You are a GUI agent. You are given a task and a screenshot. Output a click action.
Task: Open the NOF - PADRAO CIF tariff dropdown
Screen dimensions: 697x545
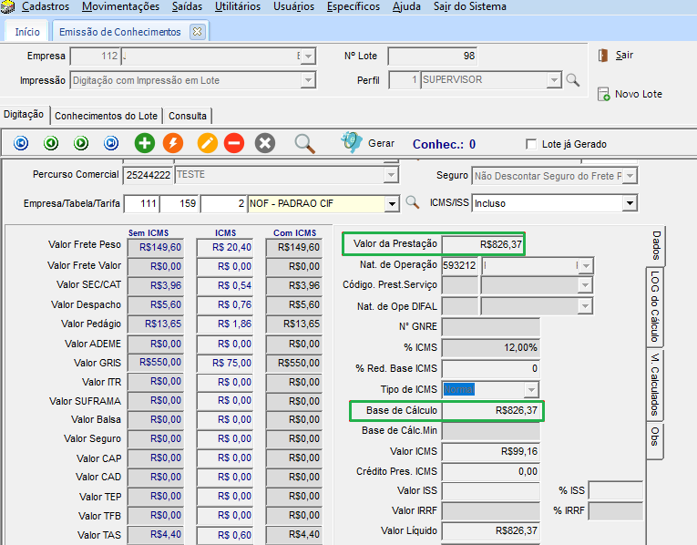coord(392,203)
